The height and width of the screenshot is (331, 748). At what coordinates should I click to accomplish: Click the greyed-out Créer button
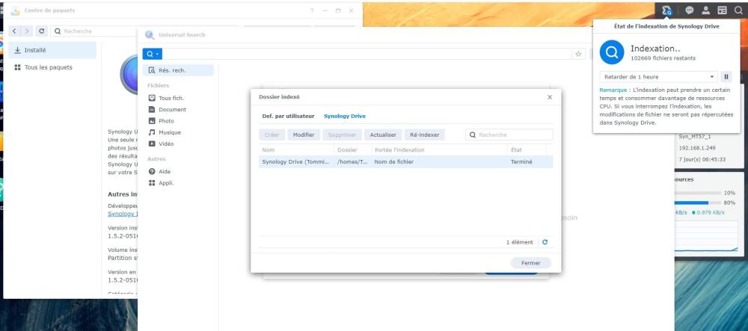pyautogui.click(x=272, y=134)
